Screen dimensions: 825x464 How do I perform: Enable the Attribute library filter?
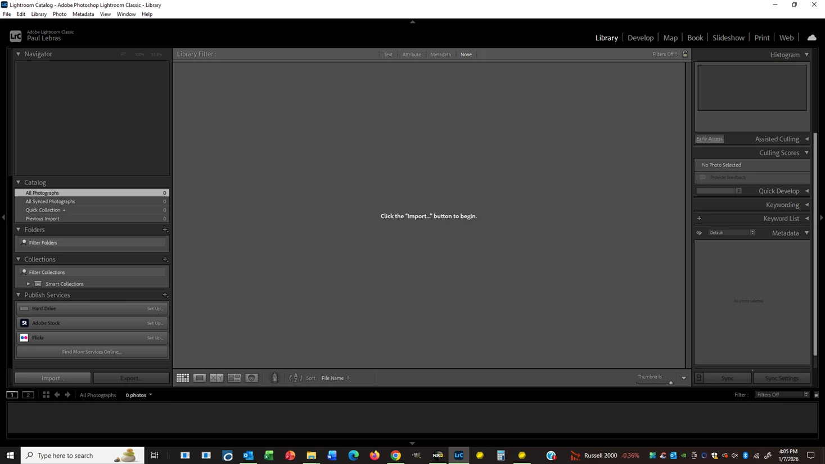412,55
